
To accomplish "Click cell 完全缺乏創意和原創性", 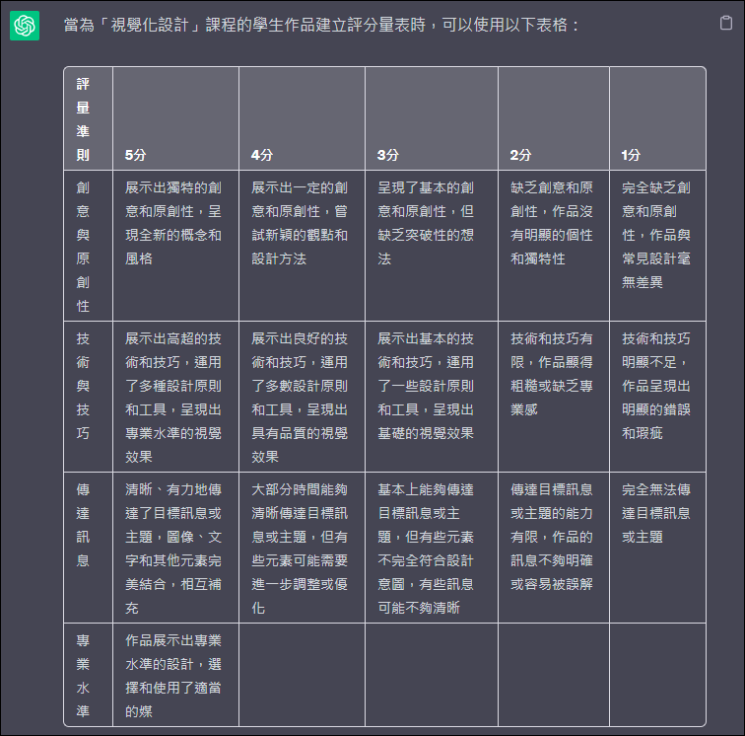I will pyautogui.click(x=657, y=246).
